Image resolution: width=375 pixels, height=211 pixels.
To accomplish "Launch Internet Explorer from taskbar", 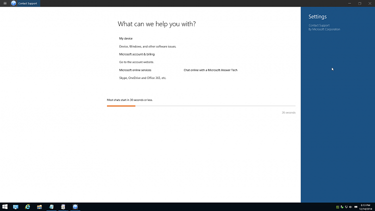I will 27,206.
